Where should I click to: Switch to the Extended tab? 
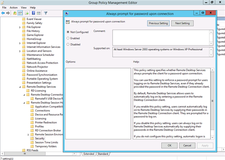point(89,154)
